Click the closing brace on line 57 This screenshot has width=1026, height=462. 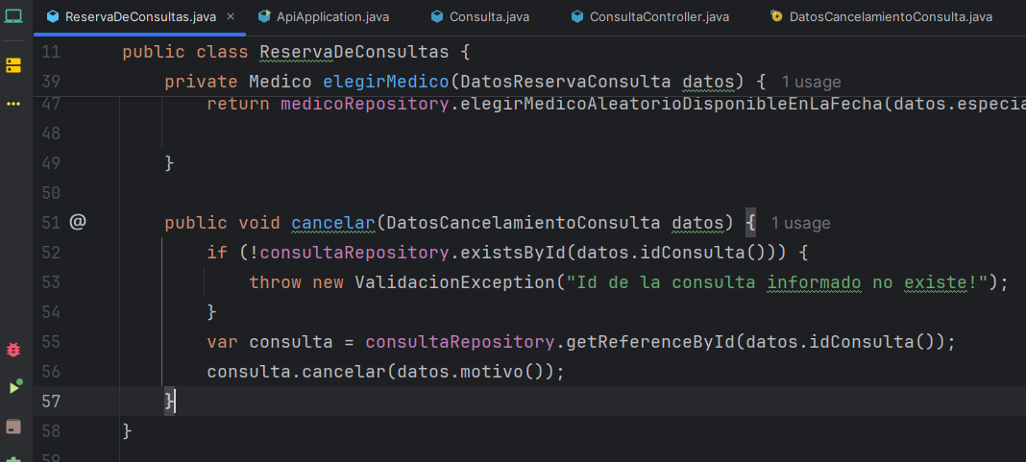(x=169, y=401)
